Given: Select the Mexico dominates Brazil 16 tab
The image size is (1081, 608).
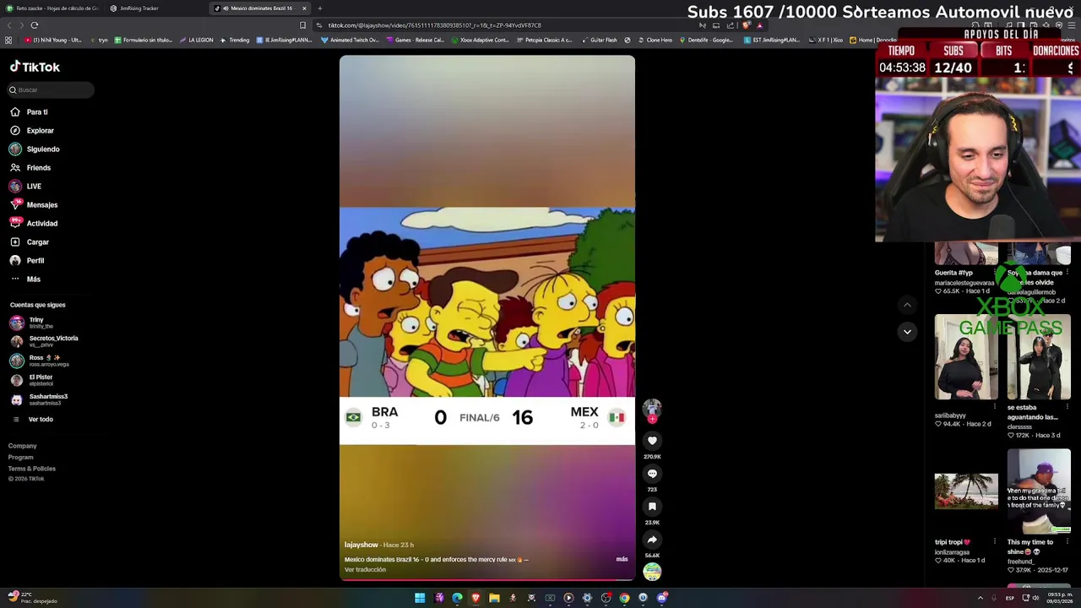Looking at the screenshot, I should [x=261, y=8].
